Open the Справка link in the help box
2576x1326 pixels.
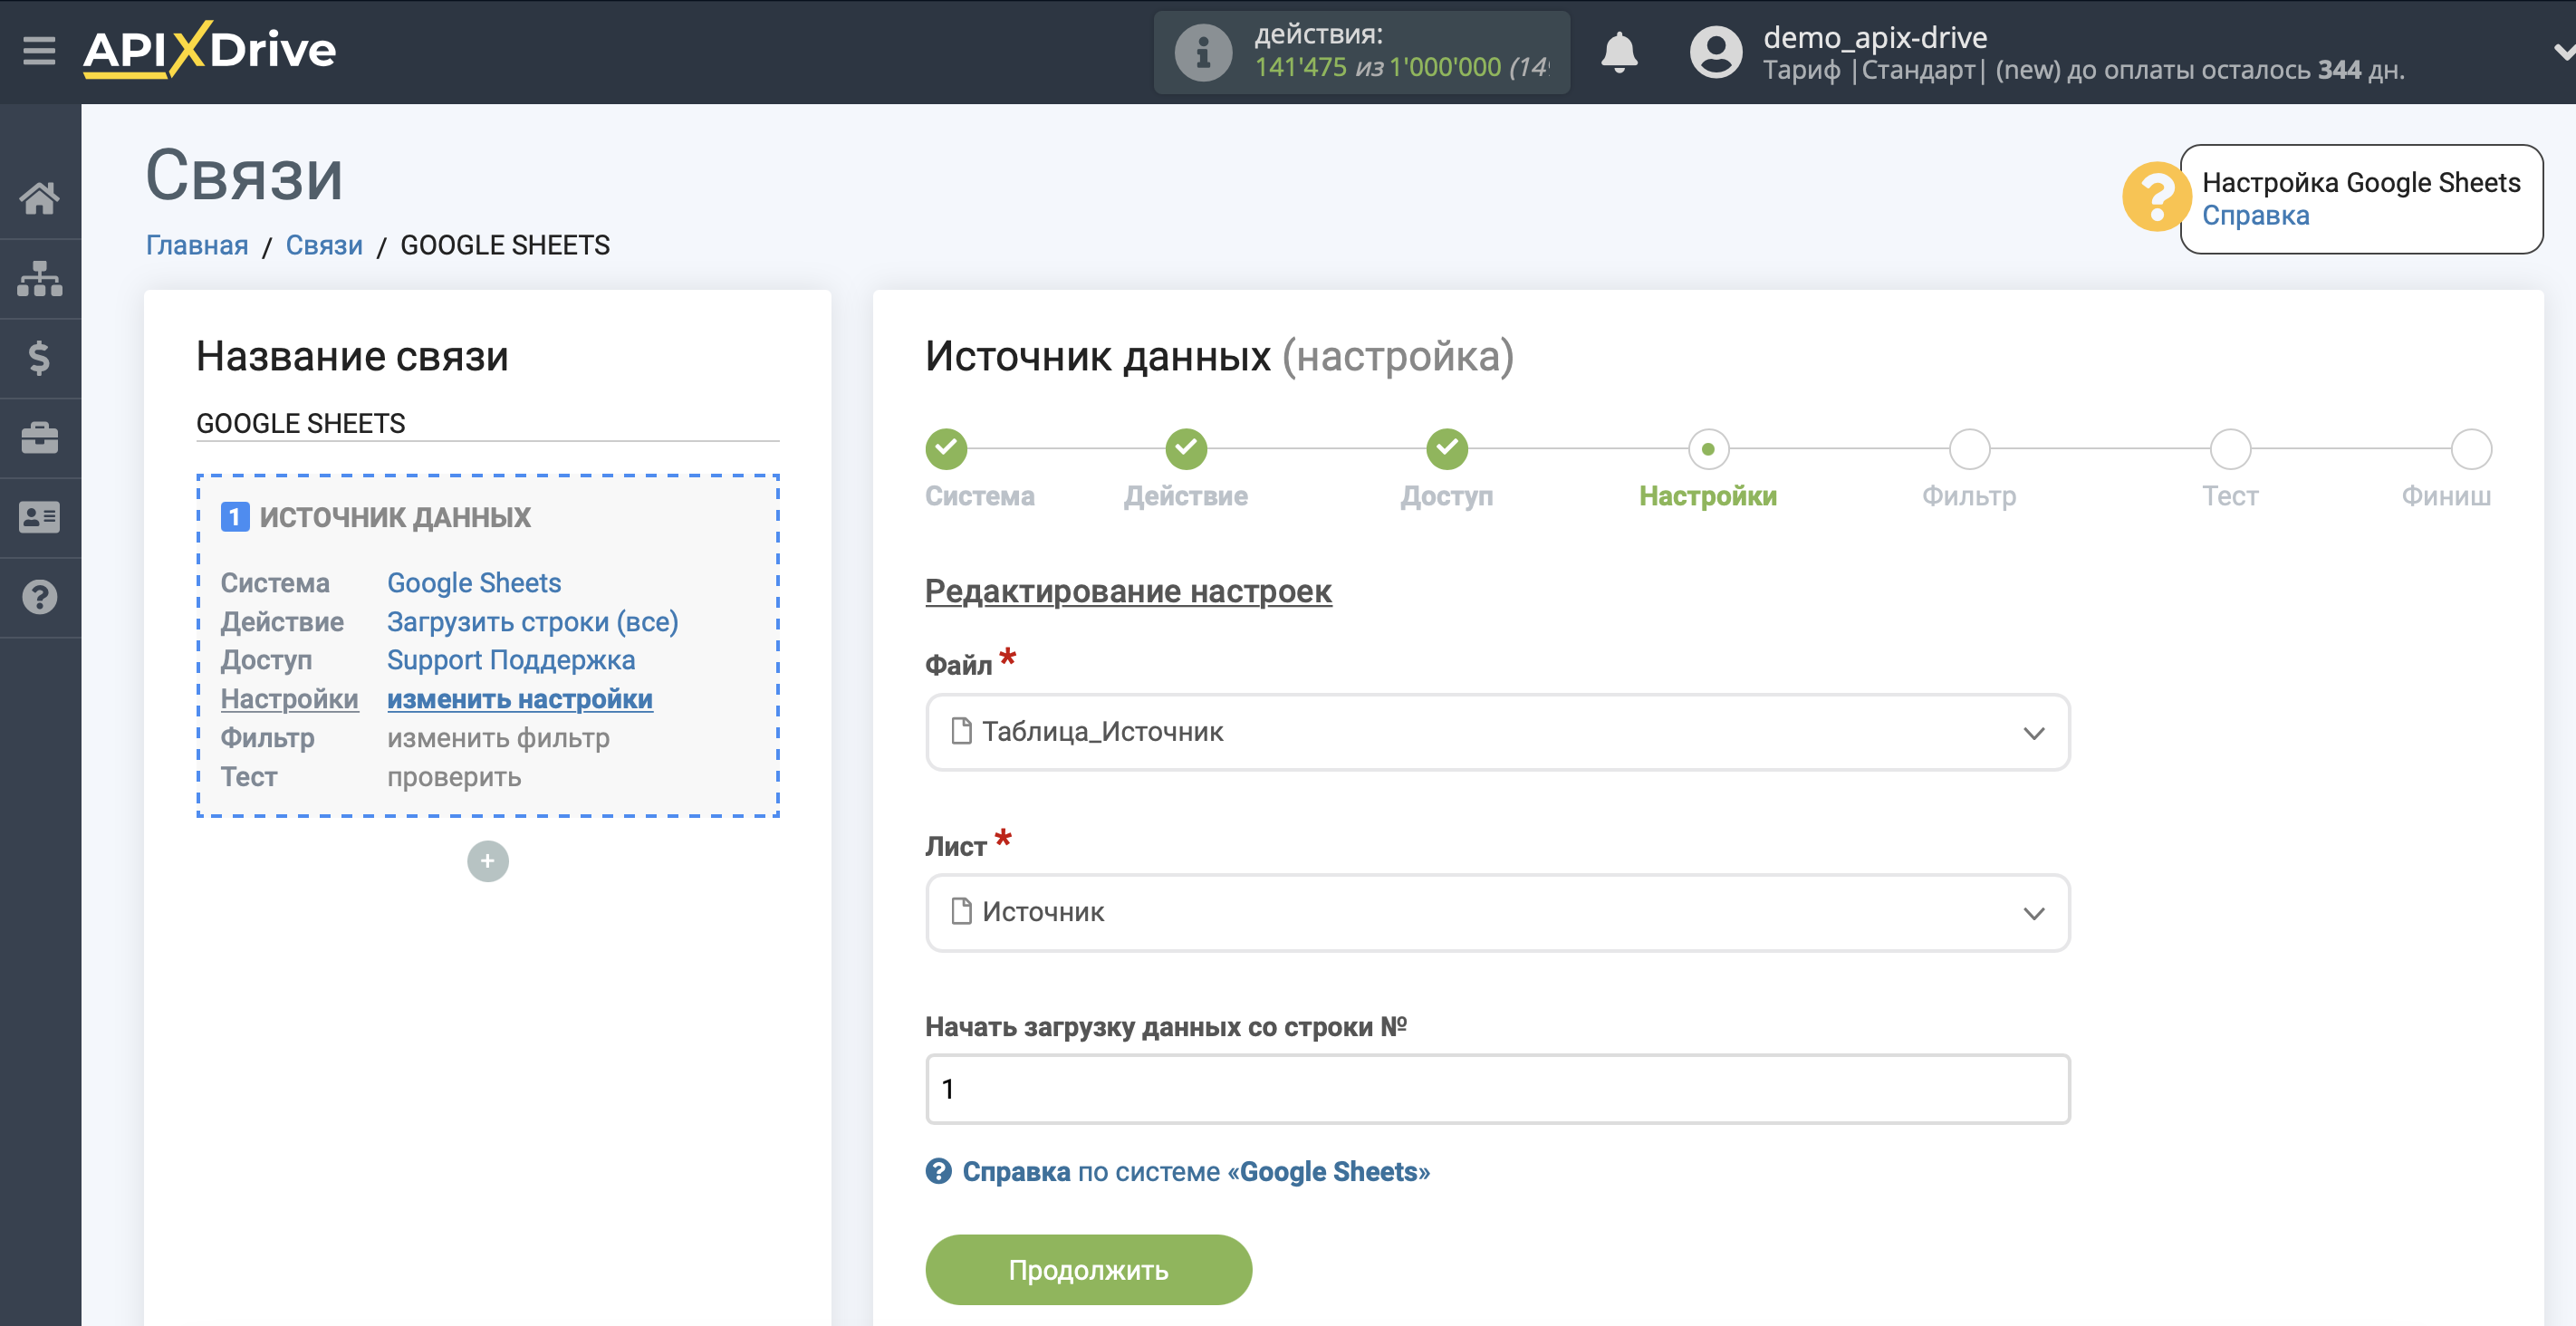[x=2255, y=215]
